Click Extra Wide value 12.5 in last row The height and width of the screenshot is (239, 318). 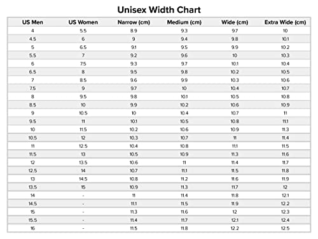(x=285, y=228)
